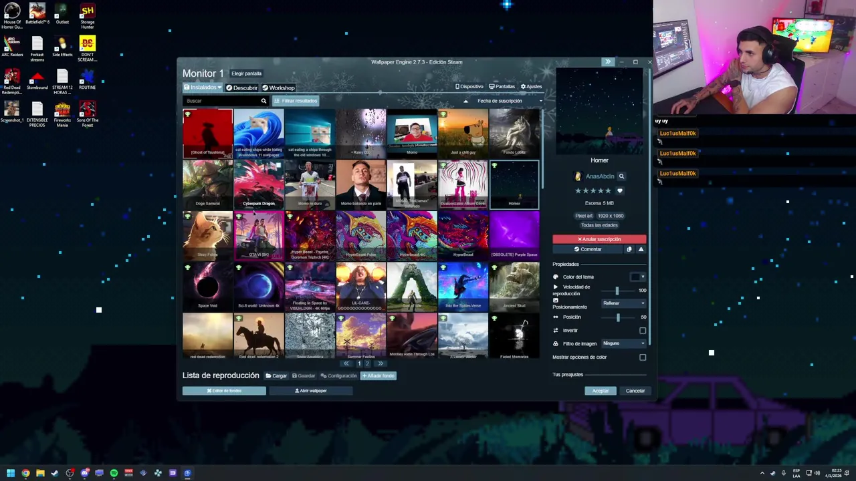
Task: Select the Faded Memories wallpaper thumbnail
Action: 514,337
